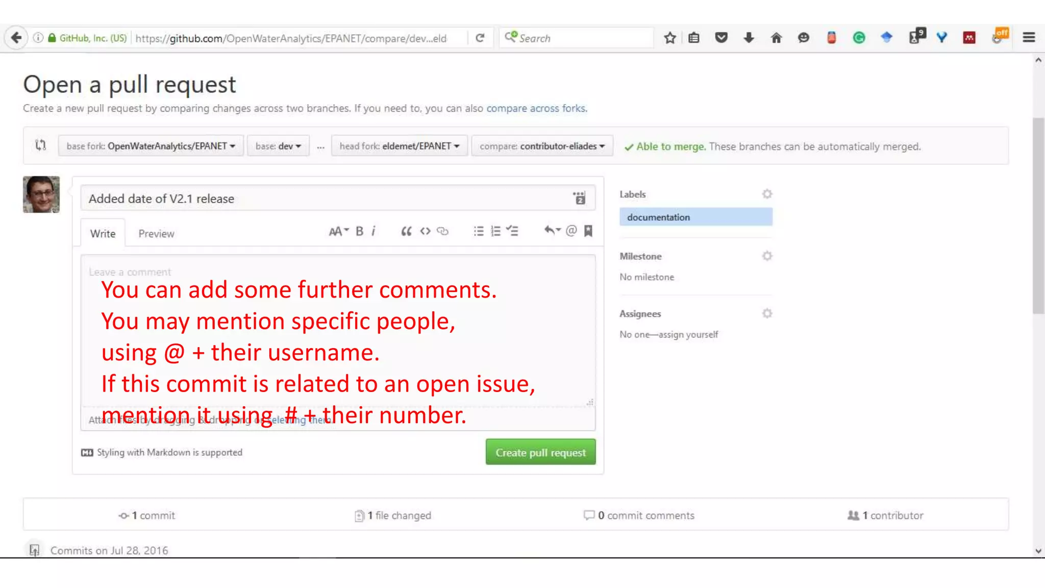The width and height of the screenshot is (1045, 588).
Task: Bookmark this page with the star icon
Action: [x=670, y=38]
